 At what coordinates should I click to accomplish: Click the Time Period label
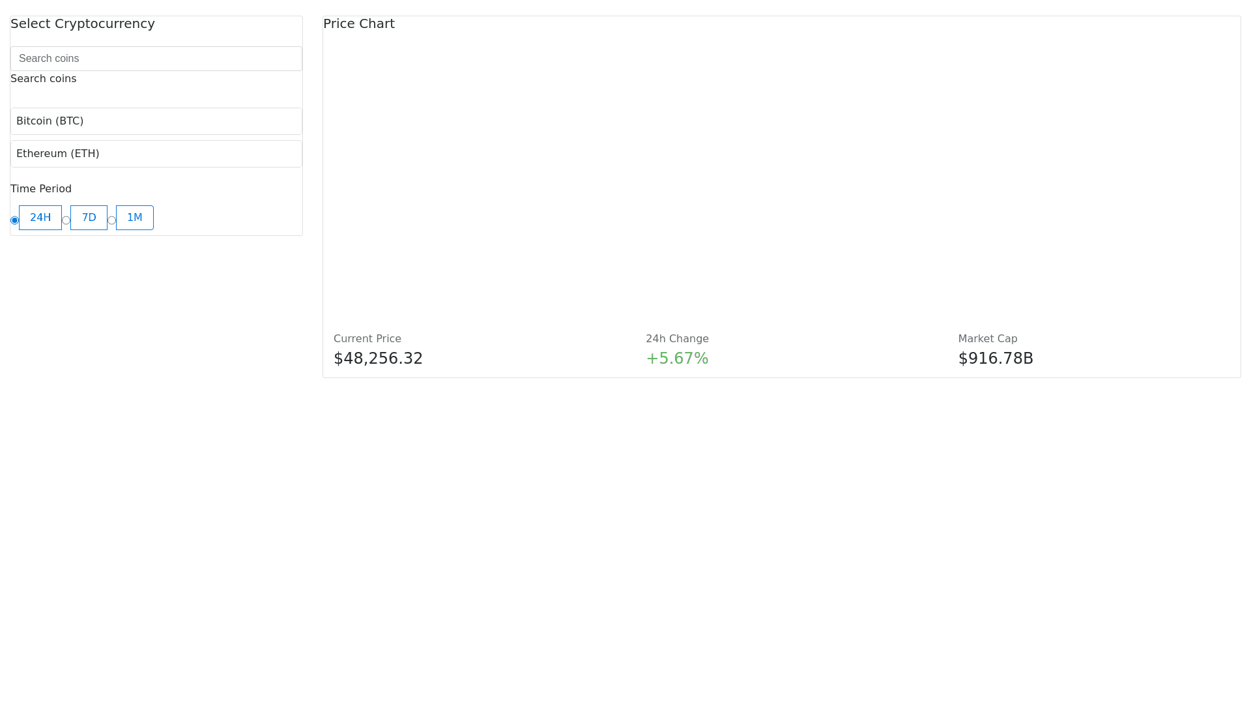click(x=41, y=189)
